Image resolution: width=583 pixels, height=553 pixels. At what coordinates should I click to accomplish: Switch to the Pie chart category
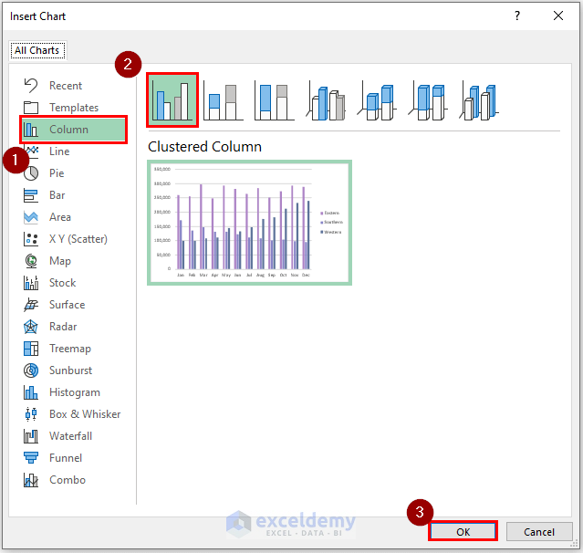(74, 173)
